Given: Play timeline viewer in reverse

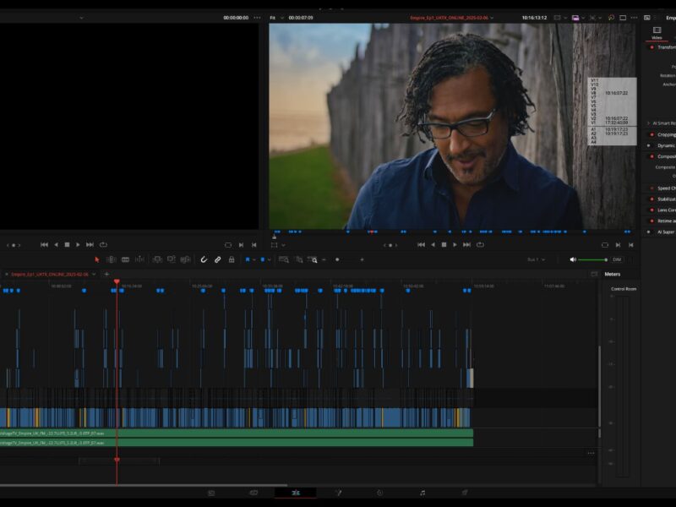Looking at the screenshot, I should (x=433, y=244).
